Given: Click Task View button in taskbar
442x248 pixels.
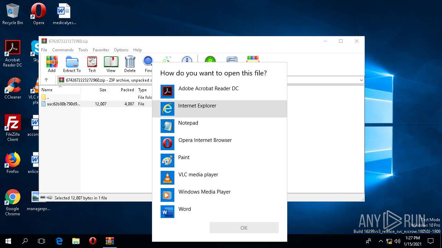Looking at the screenshot, I should [x=41, y=241].
